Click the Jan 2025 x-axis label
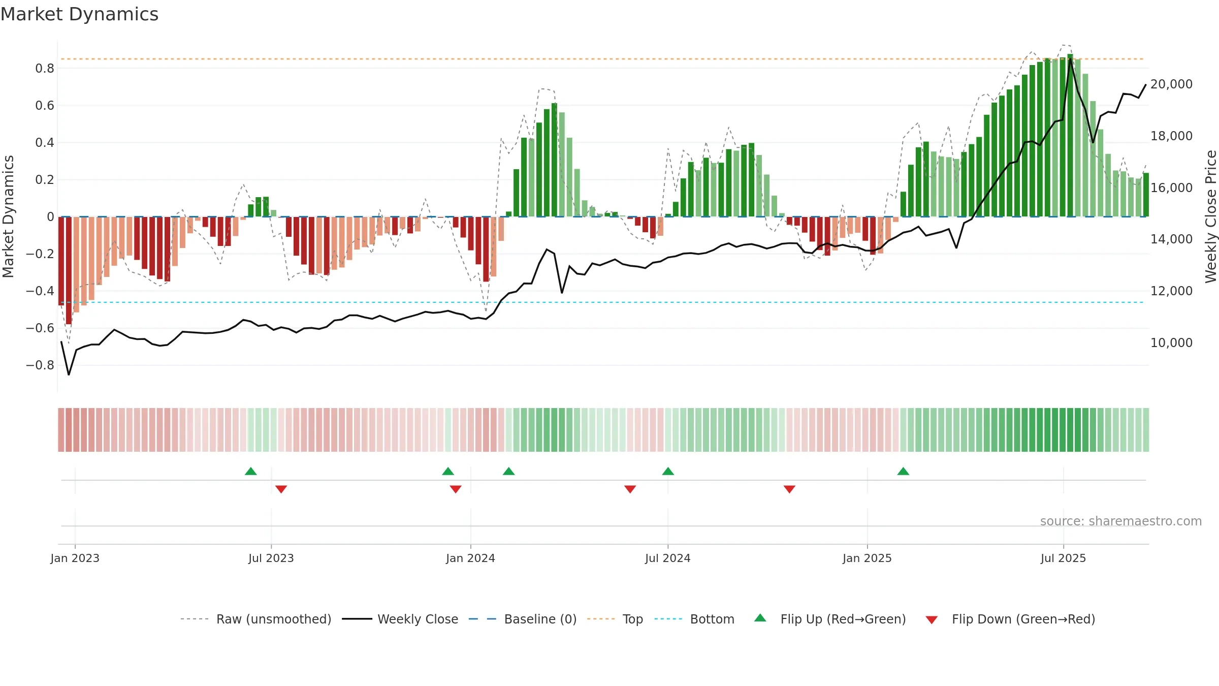 click(868, 558)
